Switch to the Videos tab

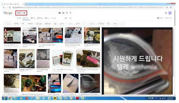pos(40,18)
